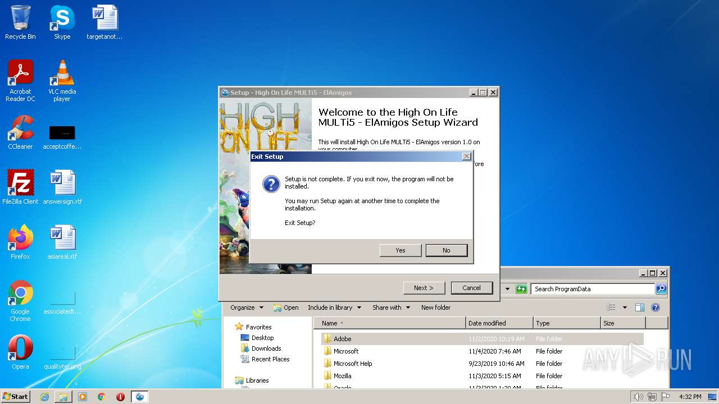Viewport: 719px width, 404px height.
Task: Select answersign.rtf desktop file
Action: (62, 187)
